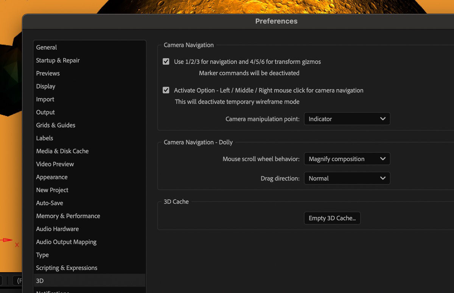
Task: Open the Camera manipulation point dropdown
Action: point(347,119)
